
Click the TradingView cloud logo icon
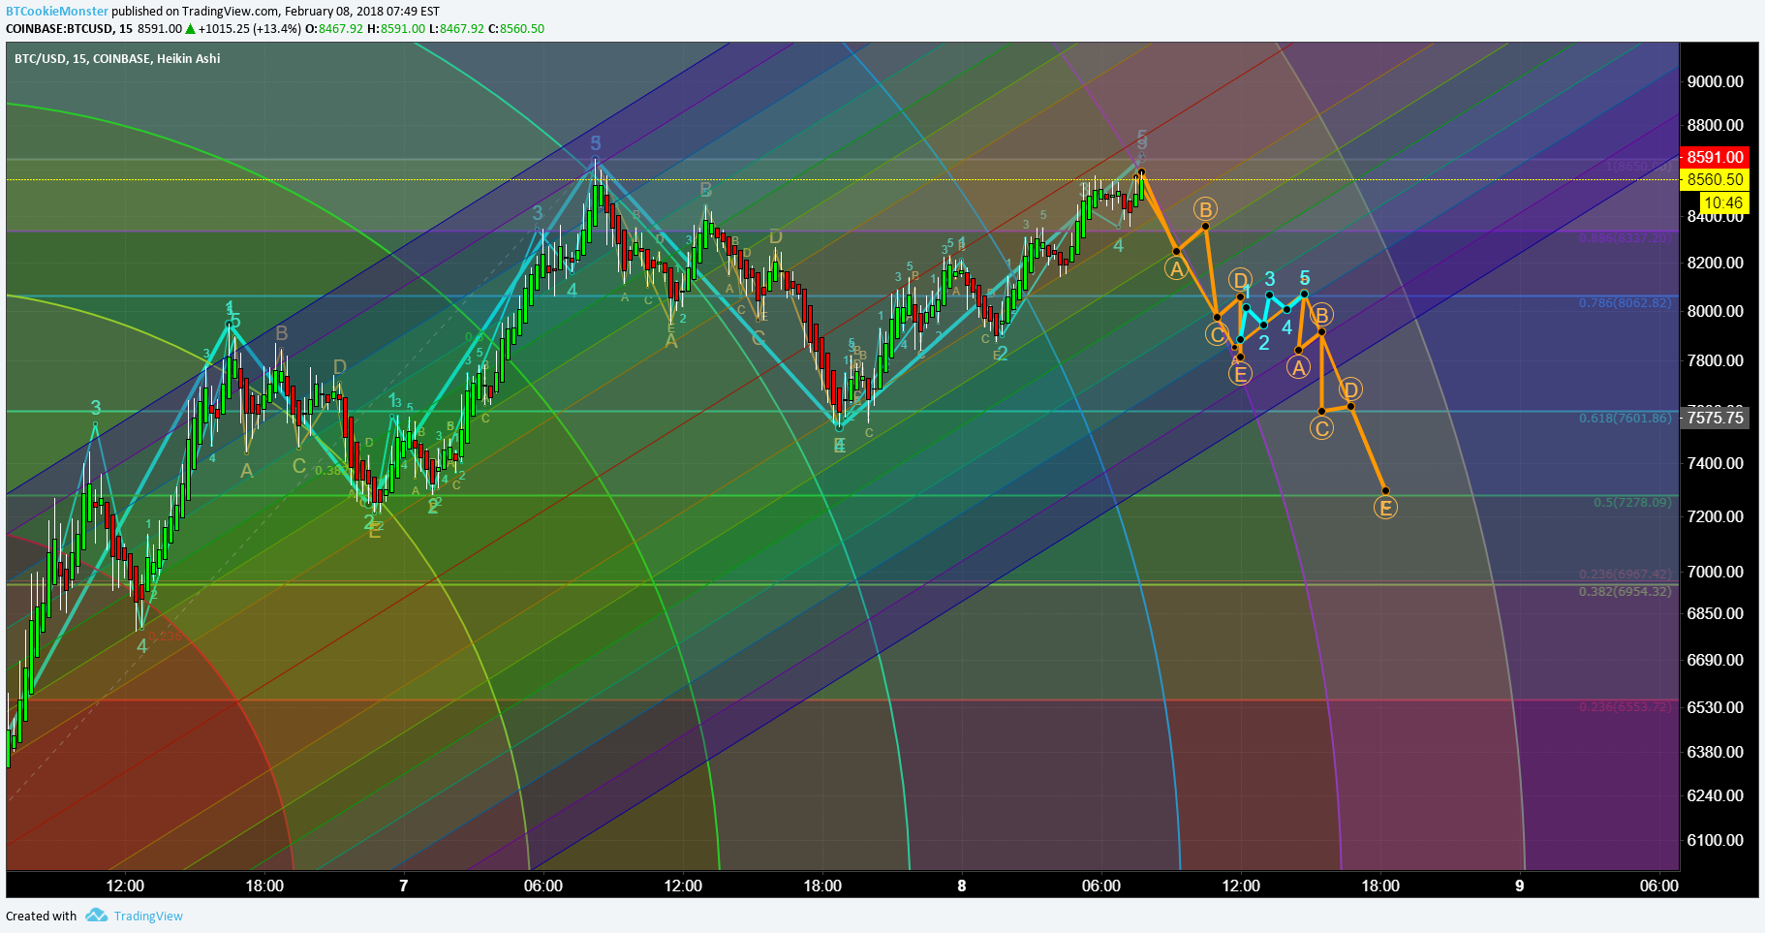[x=96, y=916]
